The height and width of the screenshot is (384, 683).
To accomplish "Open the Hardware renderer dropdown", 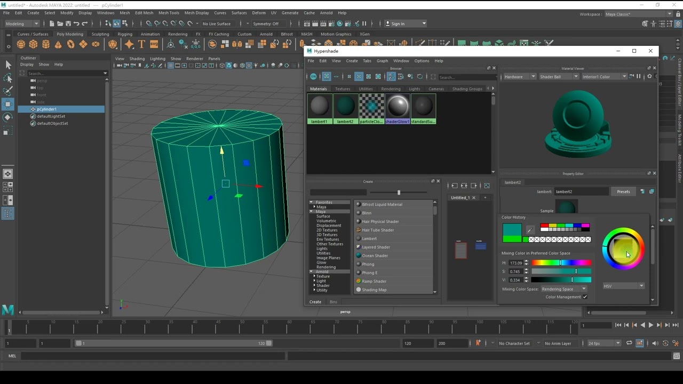I will point(519,77).
